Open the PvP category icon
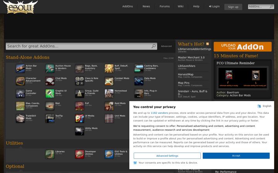This screenshot has height=173, width=278. pos(80,106)
